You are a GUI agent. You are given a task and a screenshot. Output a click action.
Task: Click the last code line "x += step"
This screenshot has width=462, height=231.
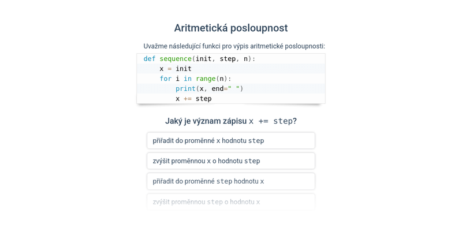pyautogui.click(x=193, y=99)
